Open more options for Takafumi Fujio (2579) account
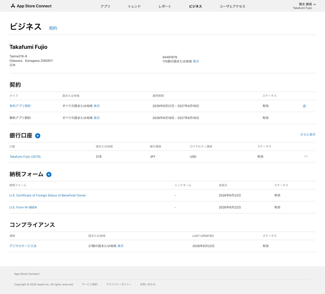The image size is (325, 294). (306, 156)
